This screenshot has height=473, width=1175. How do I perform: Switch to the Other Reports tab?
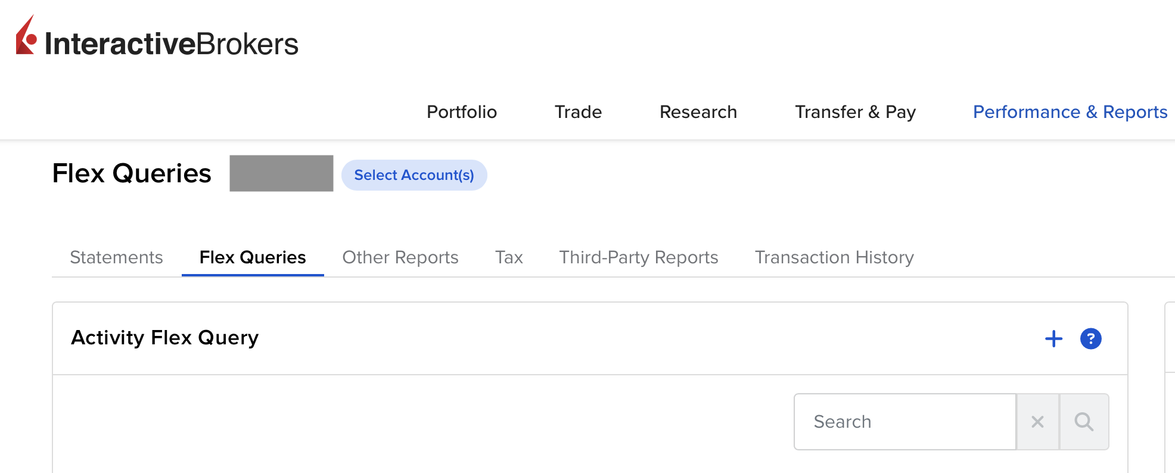(400, 257)
